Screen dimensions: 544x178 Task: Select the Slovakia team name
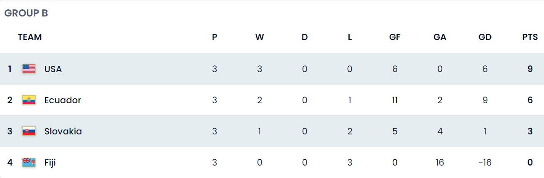click(63, 131)
